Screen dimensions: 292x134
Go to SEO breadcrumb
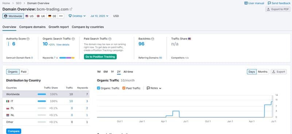19,3
